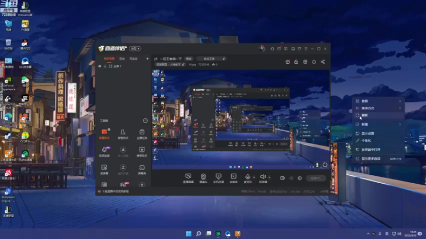This screenshot has width=426, height=239.
Task: Click the store icon between padlock and bell
Action: point(305,62)
